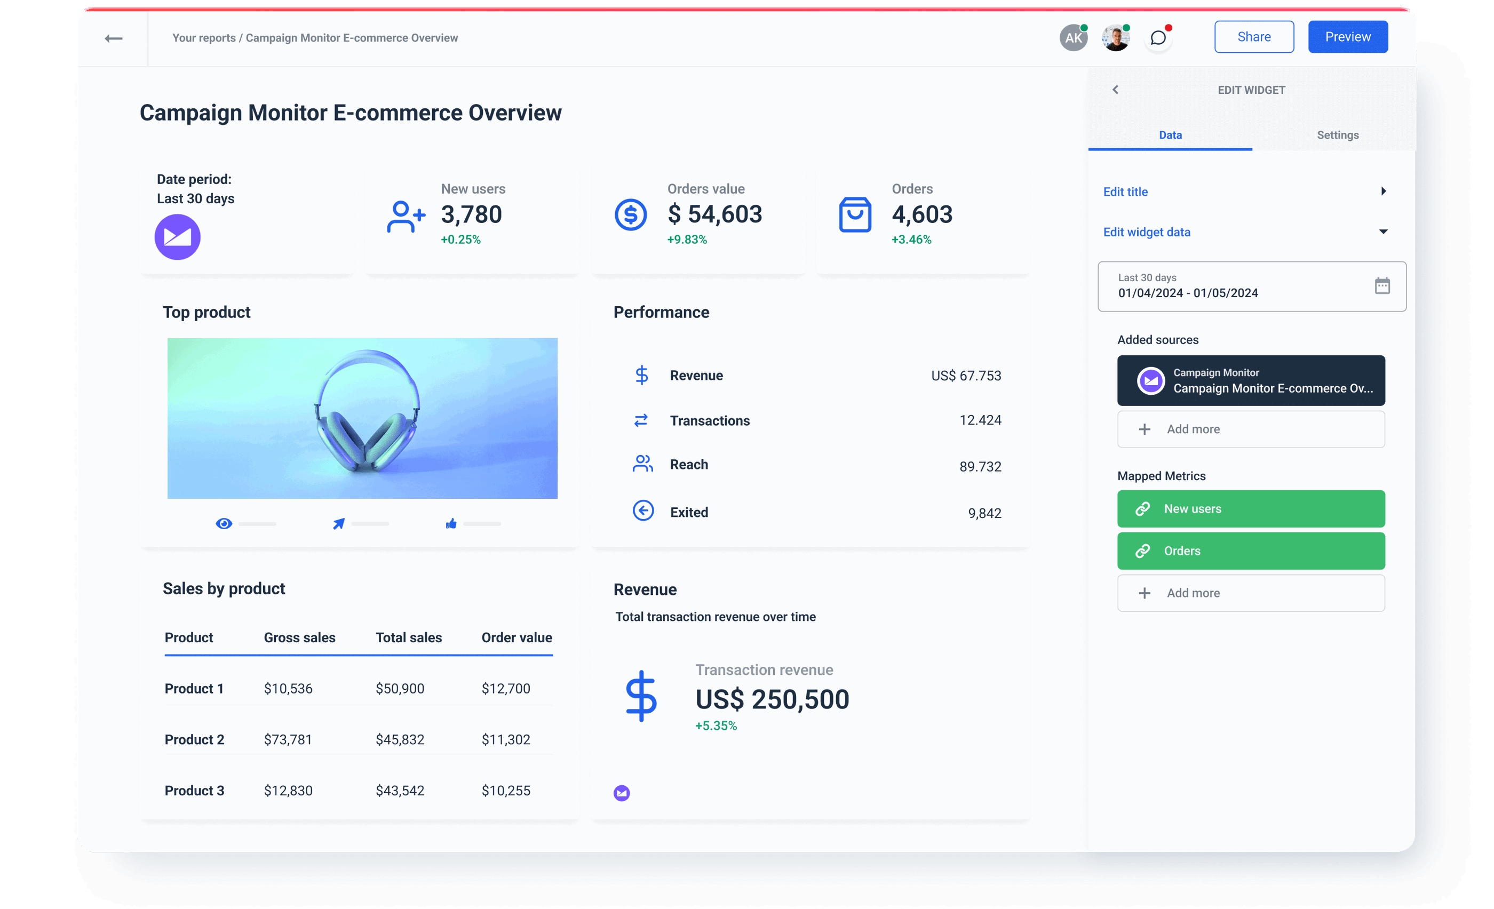
Task: Open Your reports breadcrumb link
Action: 203,37
